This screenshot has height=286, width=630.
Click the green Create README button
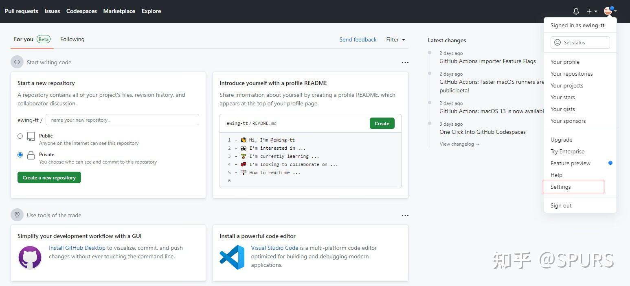[x=382, y=123]
